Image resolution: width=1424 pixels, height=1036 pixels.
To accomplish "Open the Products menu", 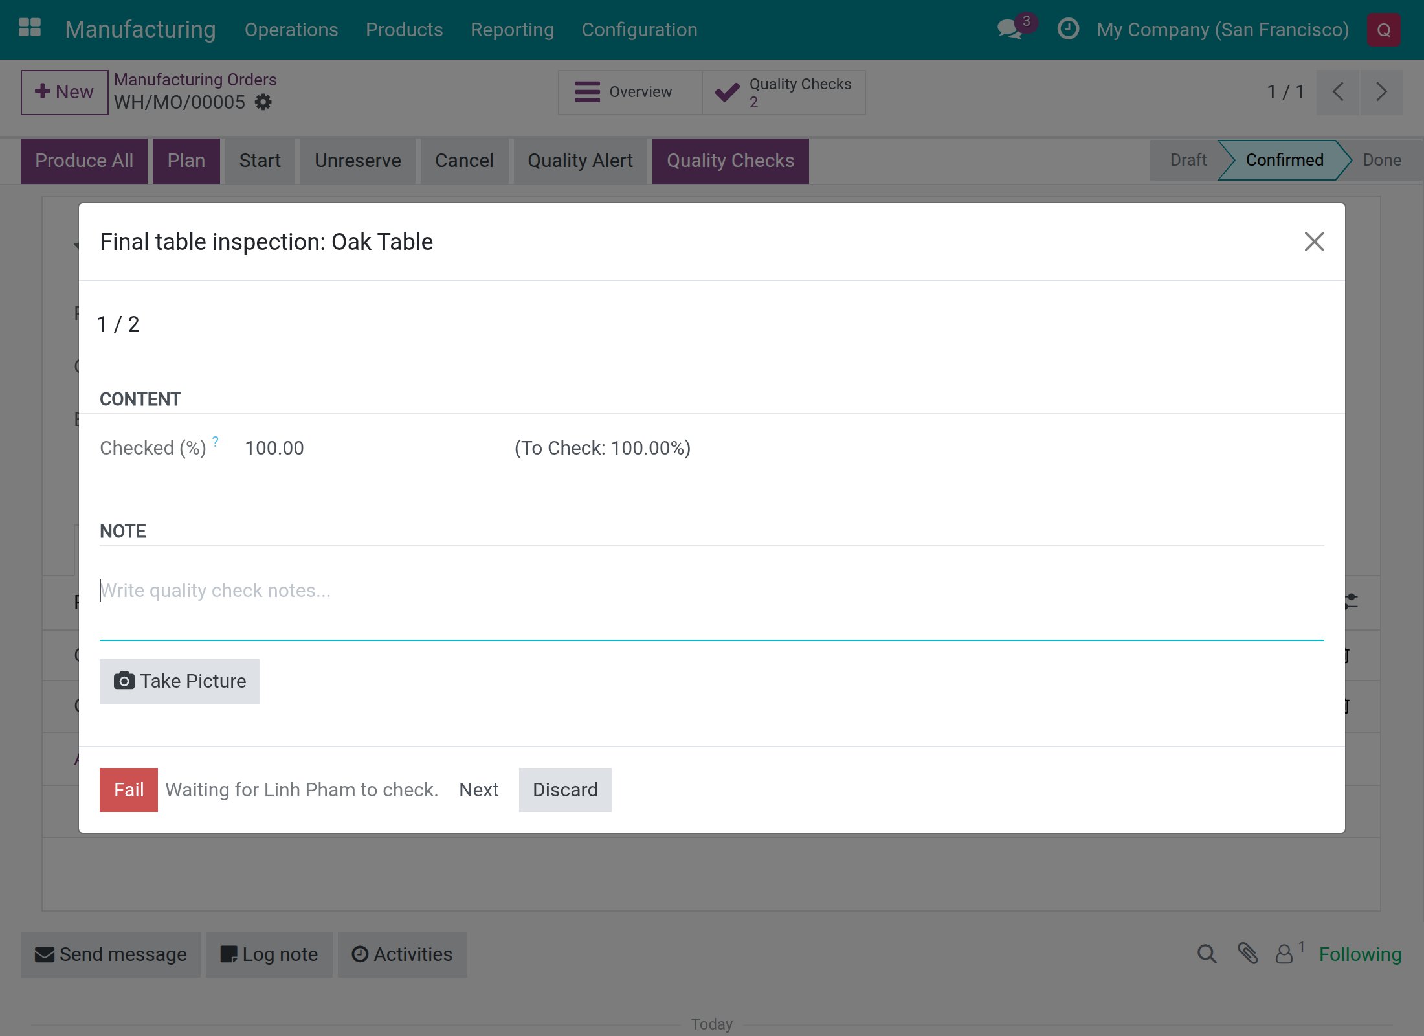I will tap(404, 30).
